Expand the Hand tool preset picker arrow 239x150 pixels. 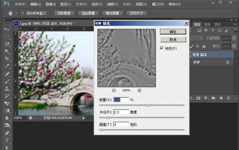16,13
